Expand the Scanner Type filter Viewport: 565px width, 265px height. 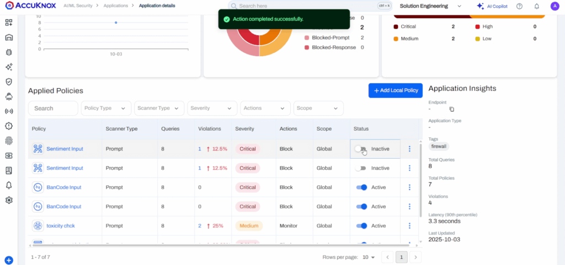click(x=159, y=108)
